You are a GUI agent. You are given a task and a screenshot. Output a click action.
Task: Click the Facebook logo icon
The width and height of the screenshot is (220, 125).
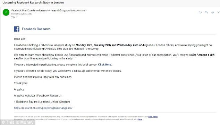[17, 29]
